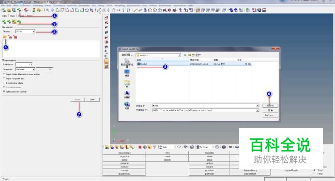Click the Explore button in file dialog
Image resolution: width=335 pixels, height=181 pixels.
(270, 115)
